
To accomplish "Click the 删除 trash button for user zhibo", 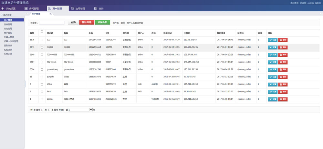I will pyautogui.click(x=283, y=84).
